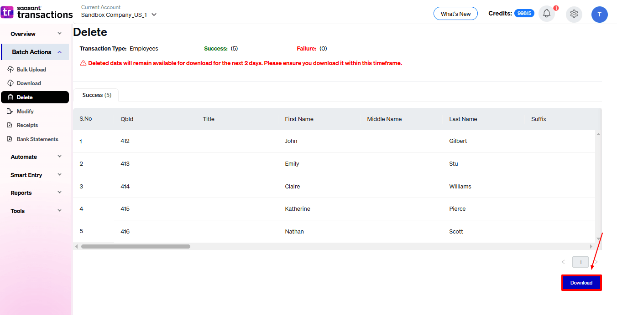Open Bank Statements in the sidebar

point(37,139)
